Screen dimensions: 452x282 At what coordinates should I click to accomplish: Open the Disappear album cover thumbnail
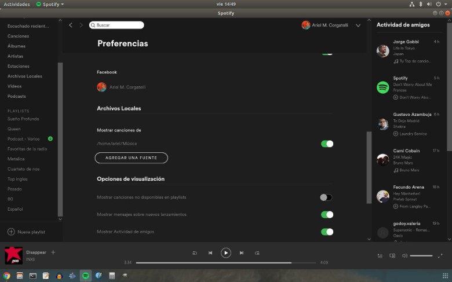[x=13, y=255]
